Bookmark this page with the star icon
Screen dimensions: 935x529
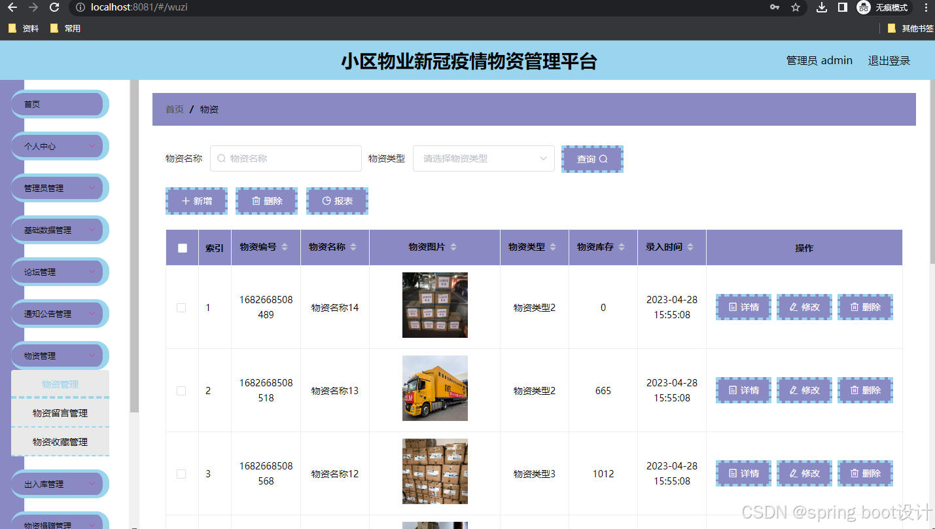pyautogui.click(x=796, y=7)
